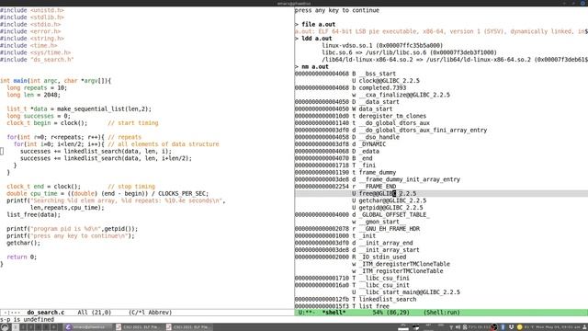Click the 'deregister_tm_clones' symbol line
The image size is (588, 331).
(x=360, y=116)
